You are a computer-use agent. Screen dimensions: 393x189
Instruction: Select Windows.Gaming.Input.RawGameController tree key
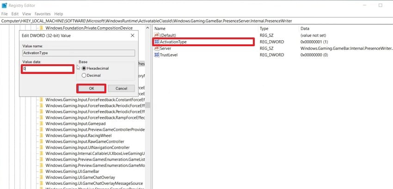click(x=85, y=141)
